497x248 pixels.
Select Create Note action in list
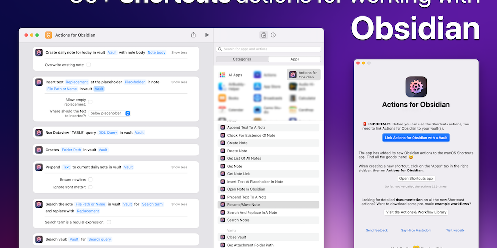[268, 143]
